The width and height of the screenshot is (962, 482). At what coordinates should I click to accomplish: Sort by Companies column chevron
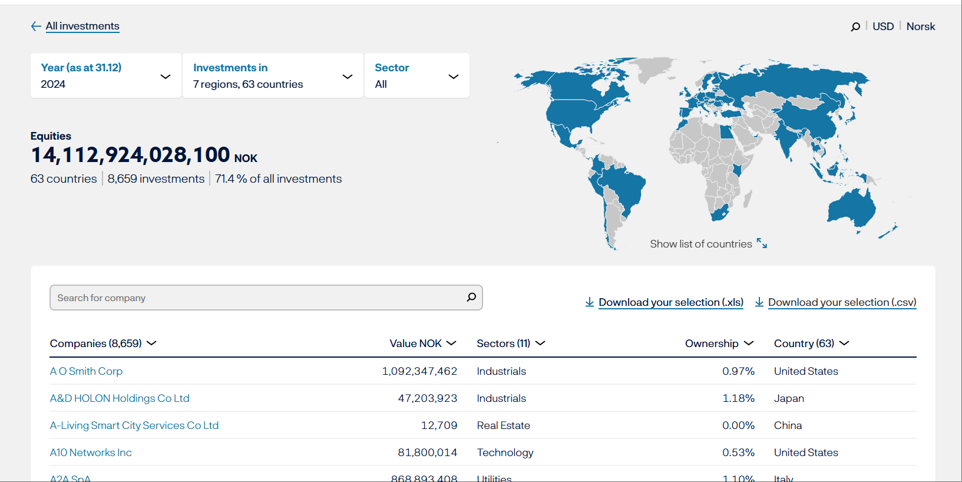pyautogui.click(x=151, y=343)
